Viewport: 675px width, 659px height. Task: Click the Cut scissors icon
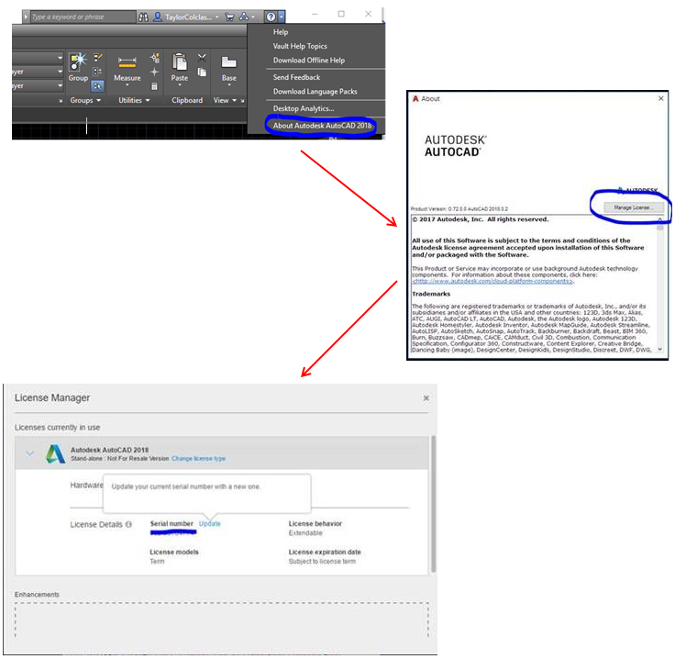pos(202,58)
